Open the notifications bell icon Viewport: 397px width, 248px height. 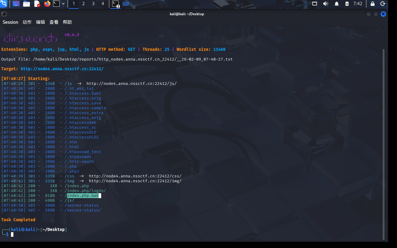(x=337, y=4)
